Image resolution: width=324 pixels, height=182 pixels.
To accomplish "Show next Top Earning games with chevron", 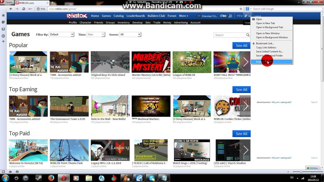I will [x=246, y=106].
